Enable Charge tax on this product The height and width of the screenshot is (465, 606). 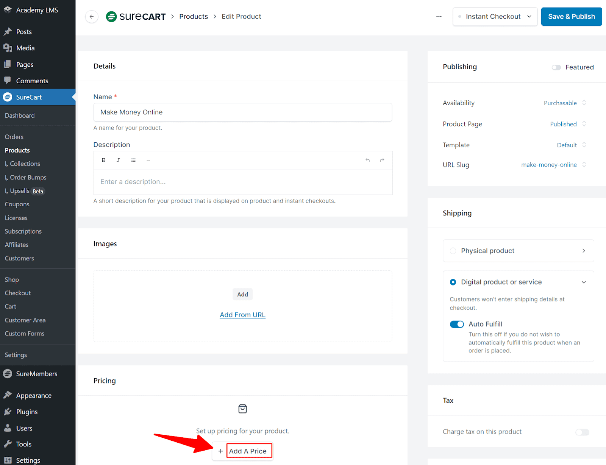(x=582, y=432)
